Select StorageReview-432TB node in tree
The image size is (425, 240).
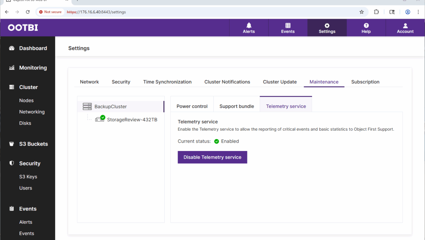coord(132,119)
